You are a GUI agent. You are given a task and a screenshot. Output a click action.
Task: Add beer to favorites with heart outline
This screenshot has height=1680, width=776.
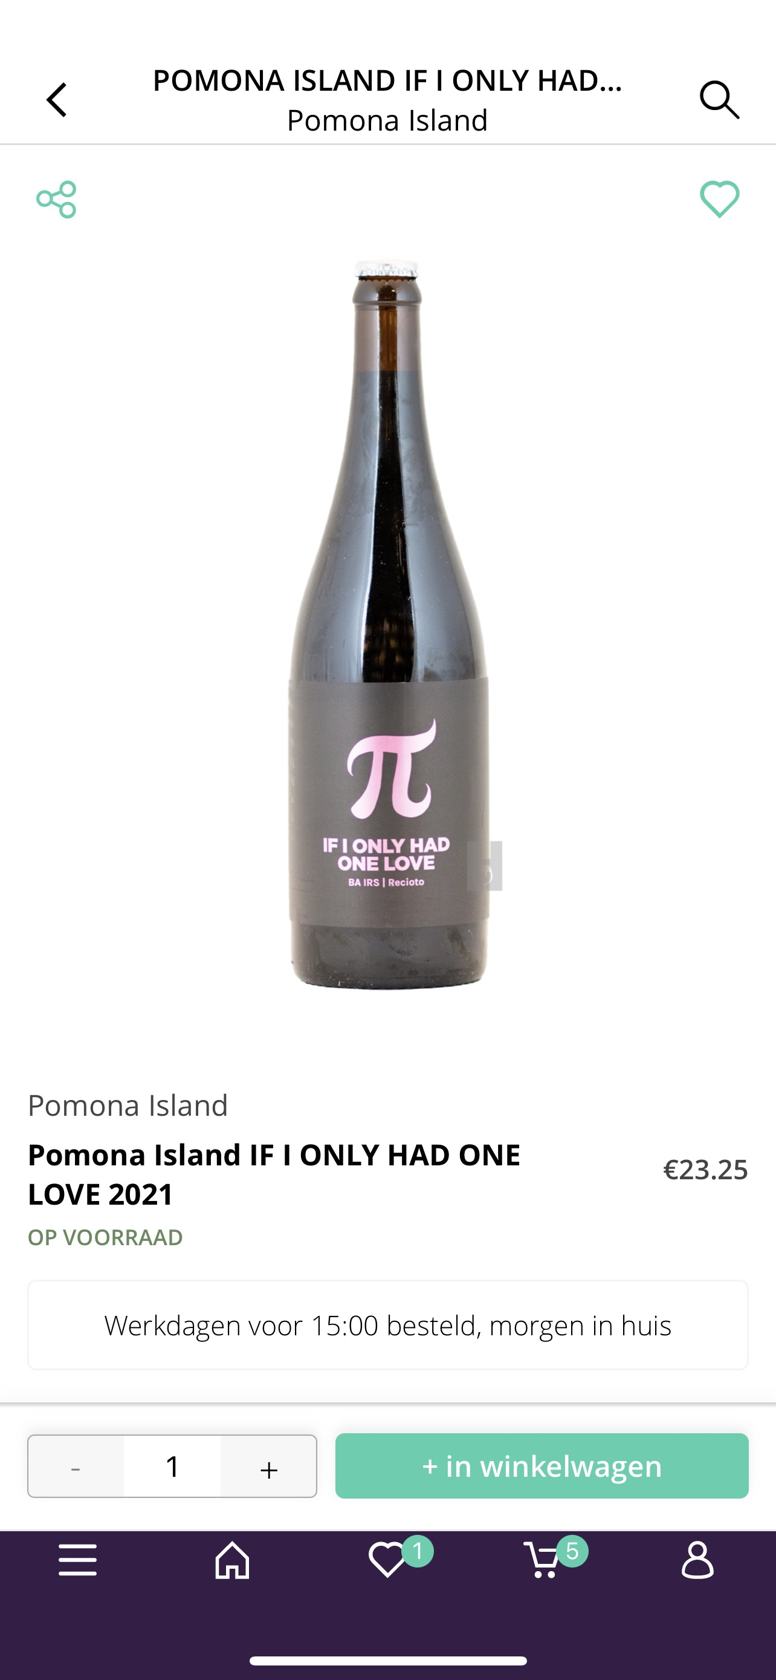pyautogui.click(x=719, y=199)
